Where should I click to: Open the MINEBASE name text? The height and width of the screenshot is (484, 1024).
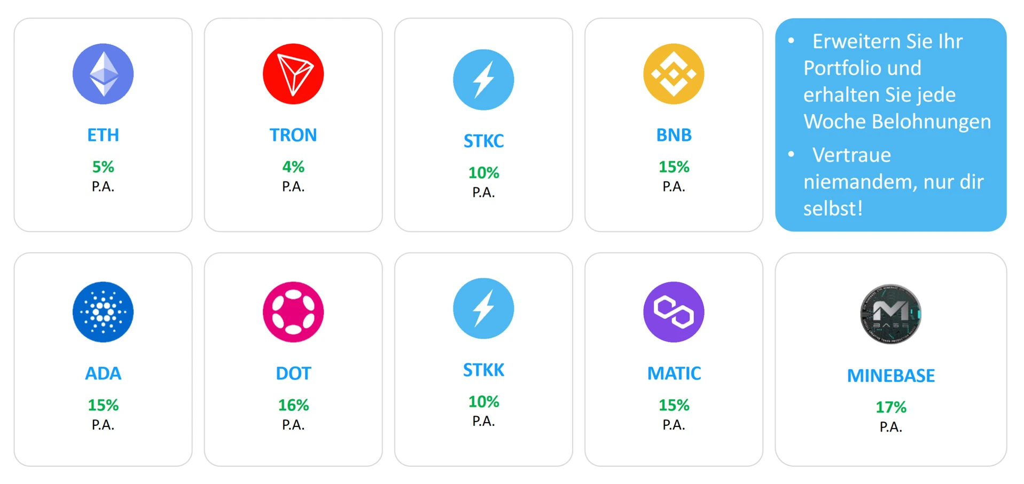coord(890,376)
